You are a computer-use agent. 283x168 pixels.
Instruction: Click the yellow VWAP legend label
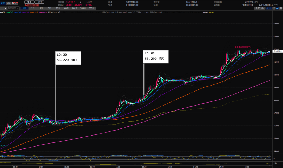tap(211, 12)
